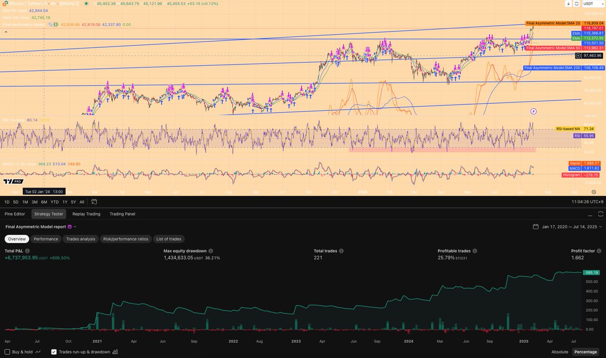The image size is (606, 358).
Task: Uncheck Trades run-up & drawdown checkbox
Action: tap(54, 352)
